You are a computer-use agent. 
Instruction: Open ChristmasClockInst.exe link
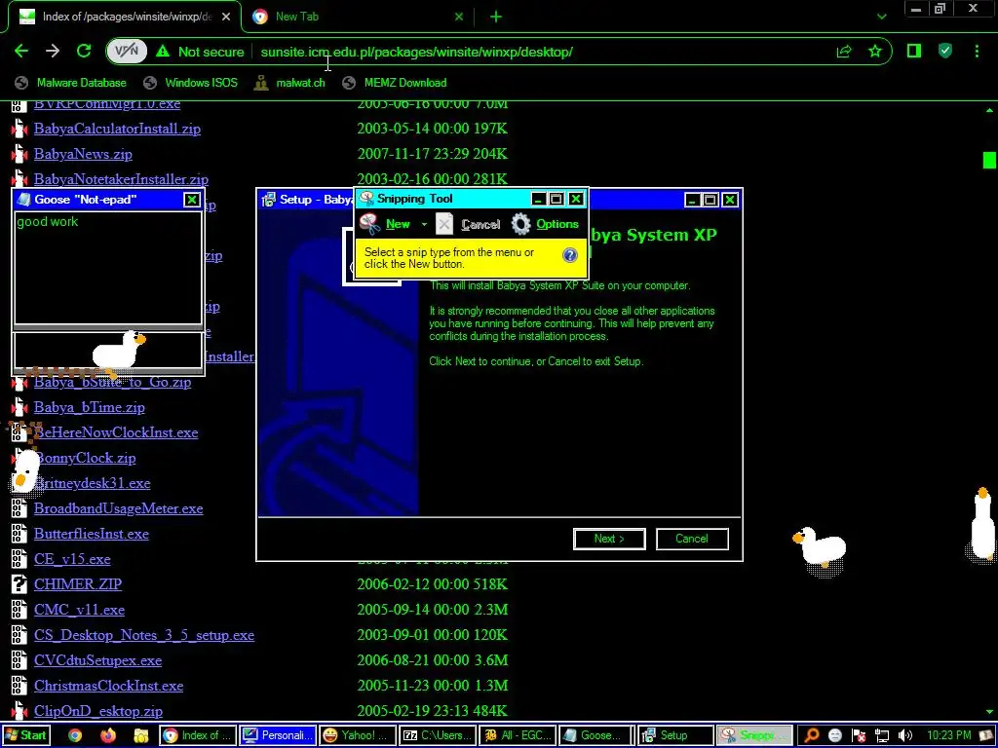(x=108, y=686)
